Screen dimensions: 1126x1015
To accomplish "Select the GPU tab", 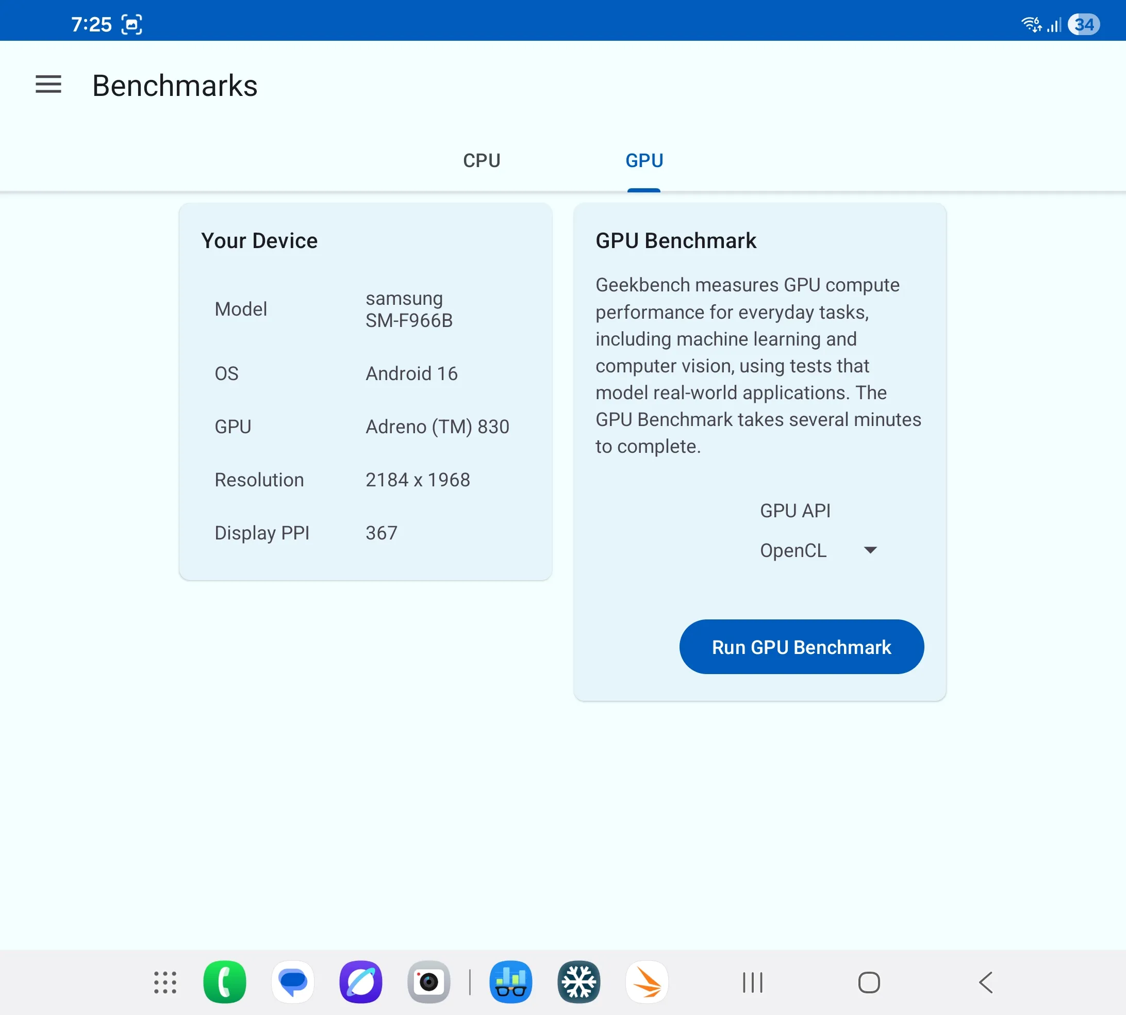I will [x=644, y=160].
